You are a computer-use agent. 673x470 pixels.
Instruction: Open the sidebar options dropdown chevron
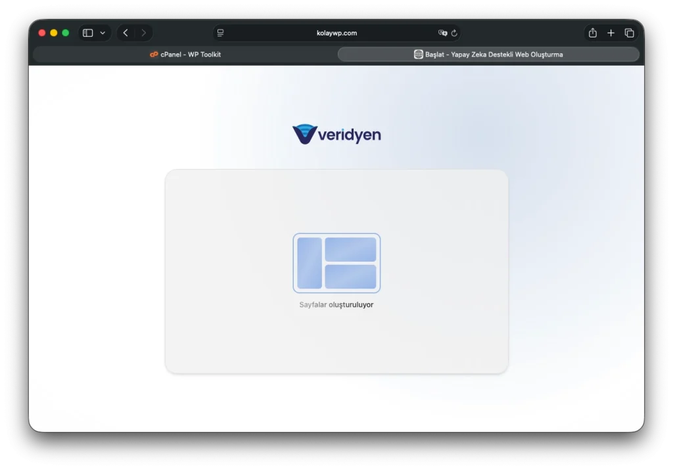click(x=103, y=33)
